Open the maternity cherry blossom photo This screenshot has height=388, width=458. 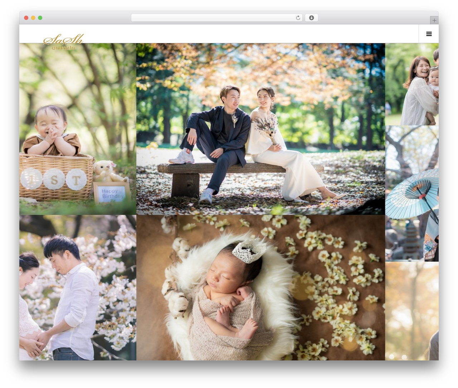tap(78, 287)
